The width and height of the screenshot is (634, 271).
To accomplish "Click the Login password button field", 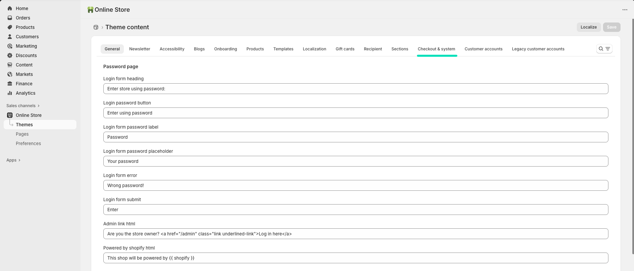I will pyautogui.click(x=356, y=113).
